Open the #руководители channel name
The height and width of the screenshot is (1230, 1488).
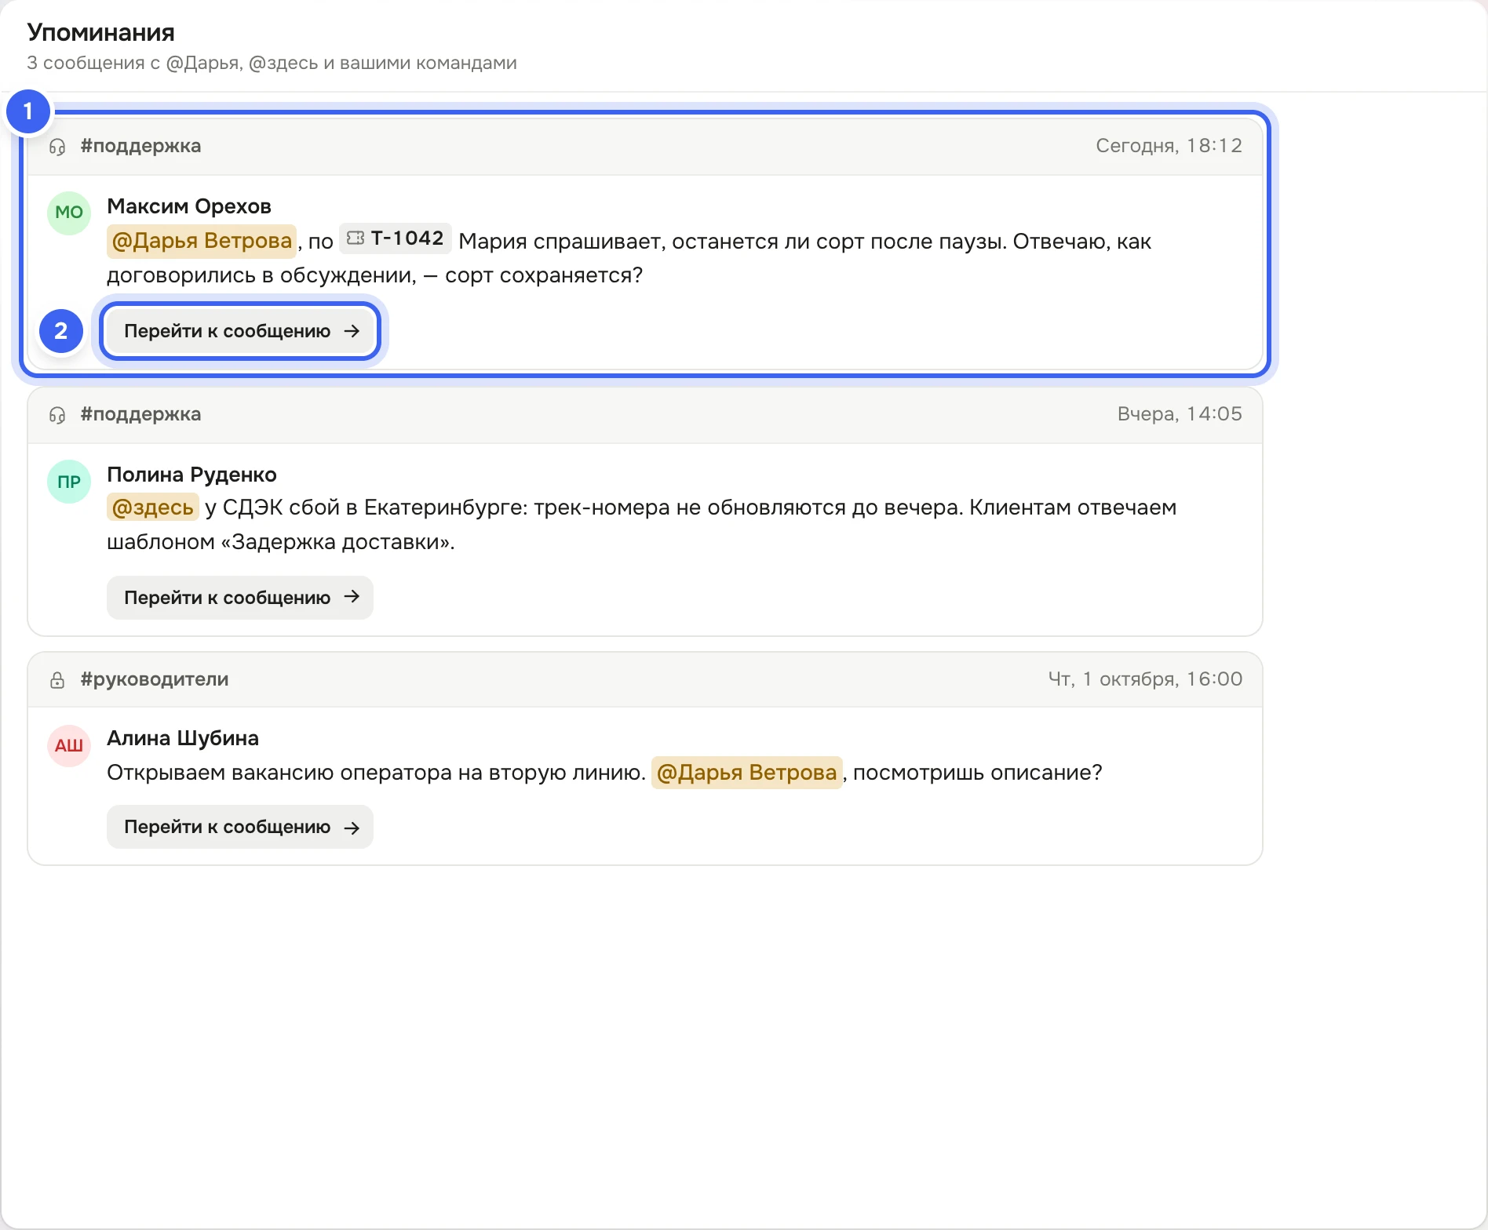click(155, 679)
